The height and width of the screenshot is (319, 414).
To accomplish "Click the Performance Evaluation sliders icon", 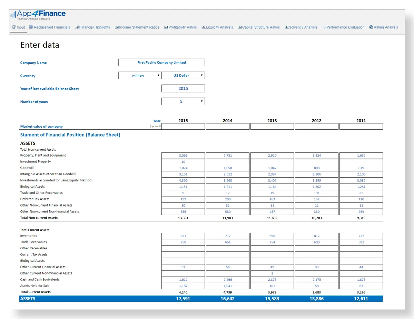I will tap(324, 27).
